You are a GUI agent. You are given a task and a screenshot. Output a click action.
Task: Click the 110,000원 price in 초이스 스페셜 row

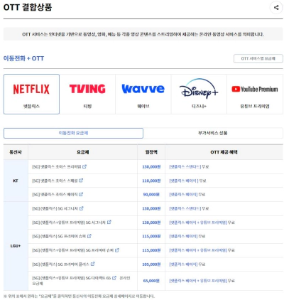[x=151, y=181]
